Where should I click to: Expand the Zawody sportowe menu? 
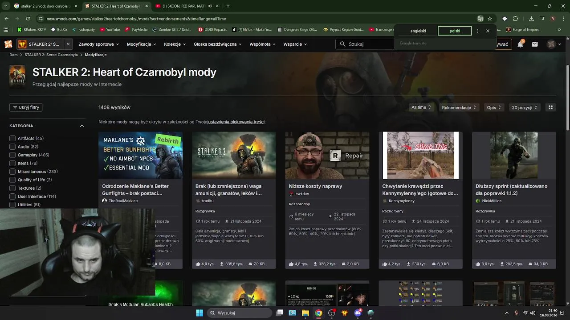[x=99, y=44]
